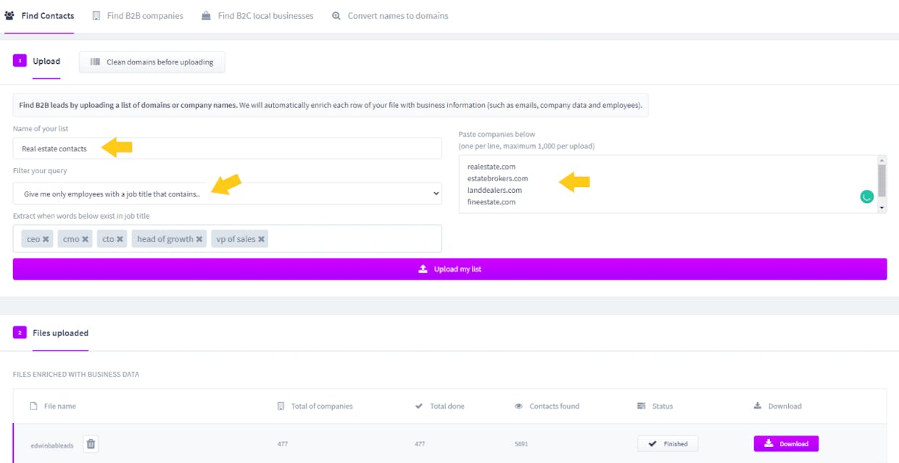Click the Finished status button
Viewport: 899px width, 463px height.
pos(668,443)
